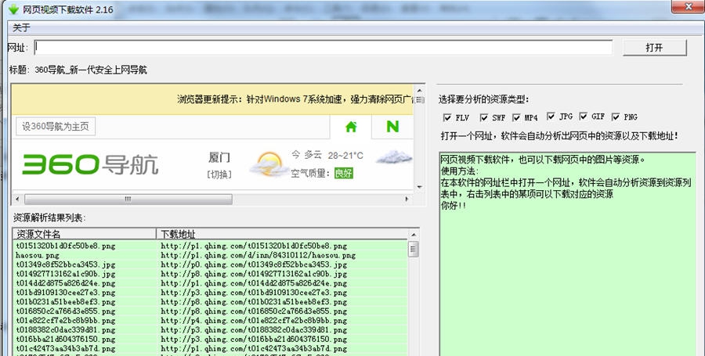Screen dimensions: 705x356
Task: Click the browser view scroll-up arrow
Action: 420,90
